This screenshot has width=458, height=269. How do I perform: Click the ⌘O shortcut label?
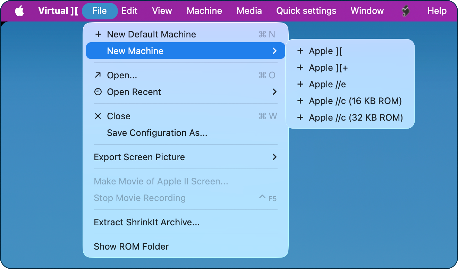coord(267,75)
